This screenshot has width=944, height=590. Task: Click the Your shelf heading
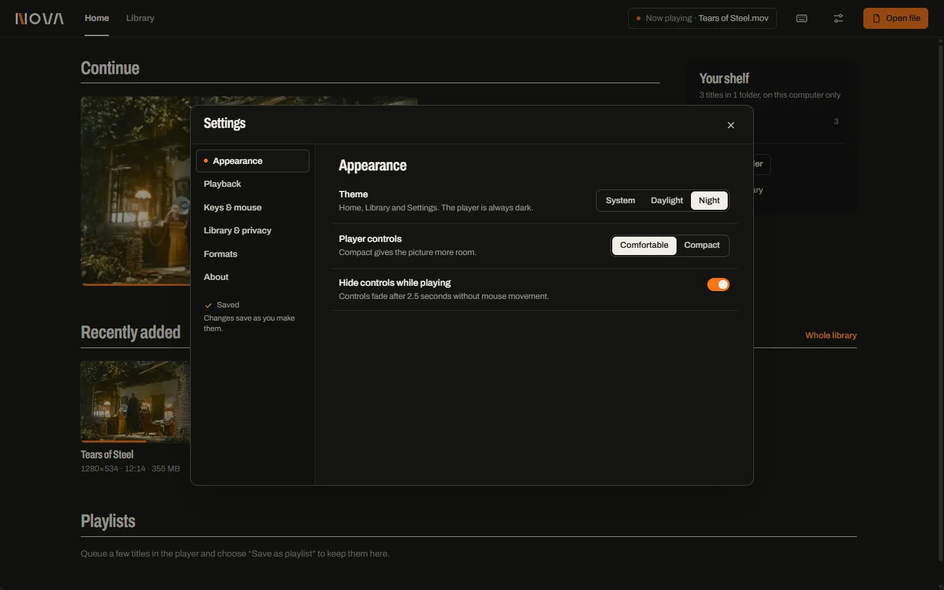click(724, 79)
